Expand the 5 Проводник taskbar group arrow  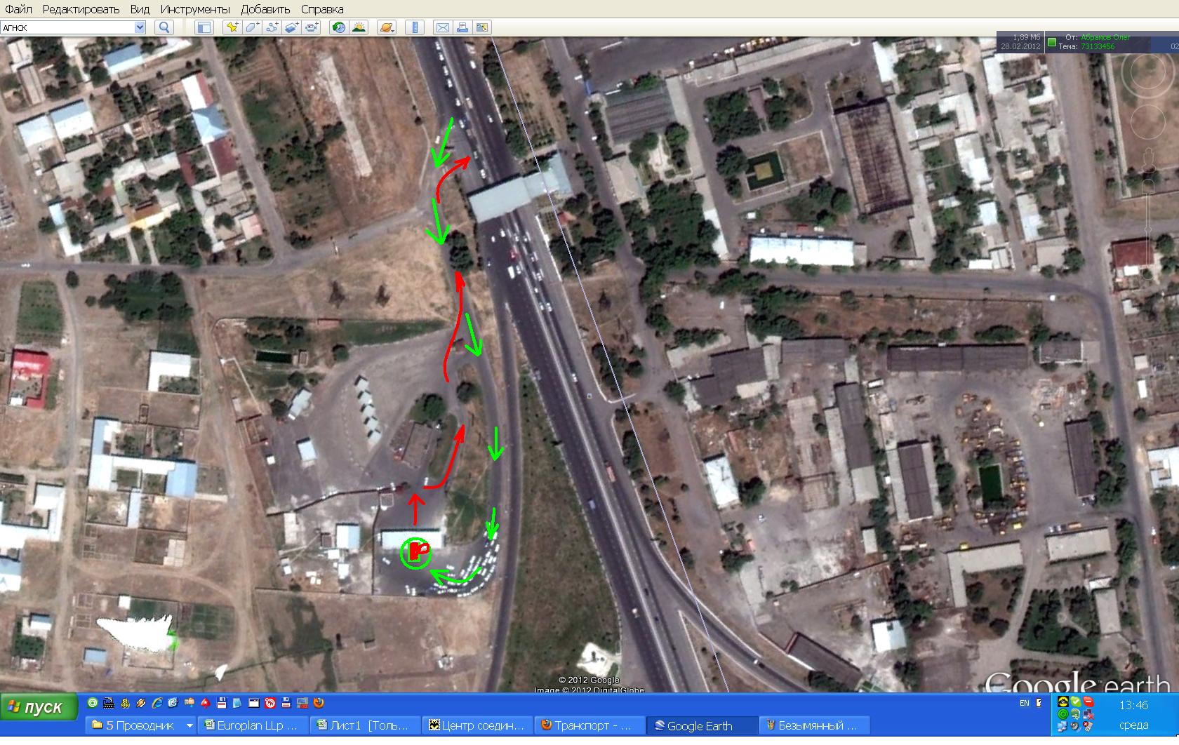pyautogui.click(x=189, y=725)
